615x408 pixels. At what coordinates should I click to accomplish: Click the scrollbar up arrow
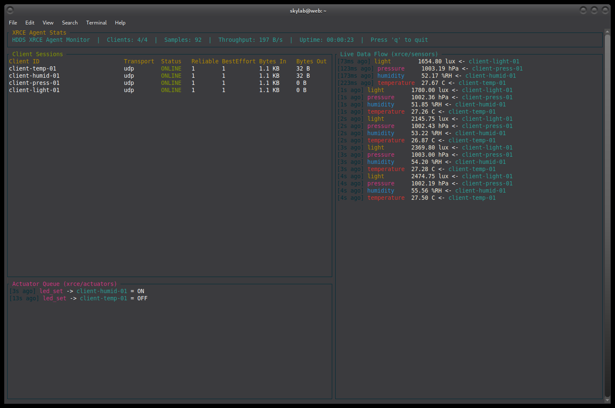pos(607,32)
